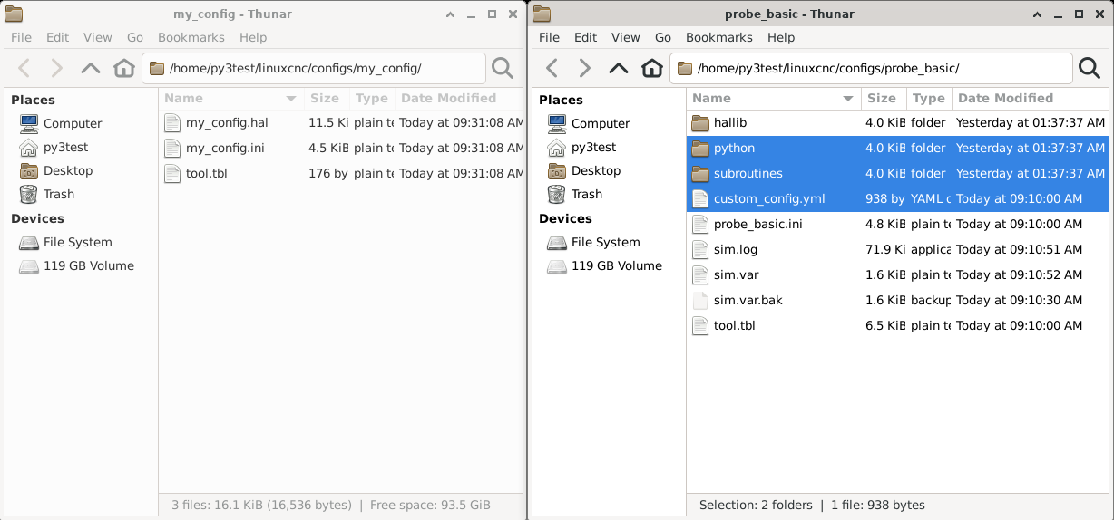1114x520 pixels.
Task: Go up one level in probe_basic window
Action: click(619, 68)
